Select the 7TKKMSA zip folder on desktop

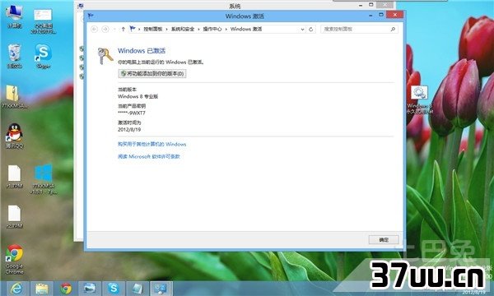[14, 96]
